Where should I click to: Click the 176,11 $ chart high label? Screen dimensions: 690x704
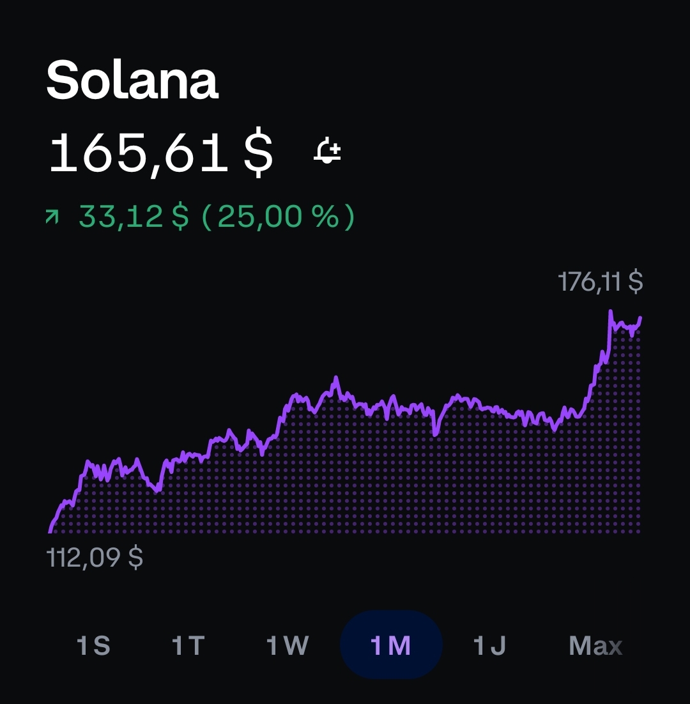(x=600, y=282)
